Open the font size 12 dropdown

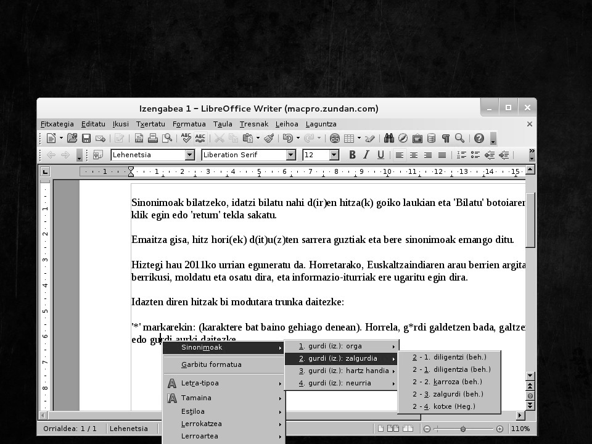click(334, 155)
